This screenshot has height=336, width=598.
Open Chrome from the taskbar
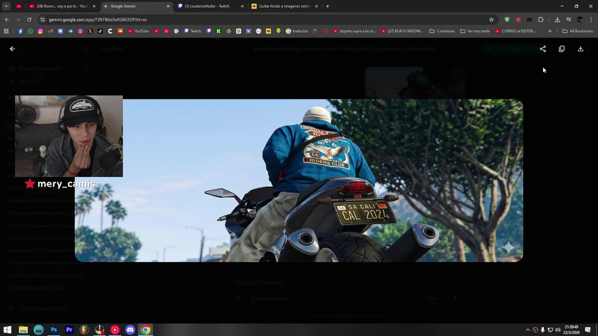[x=146, y=330]
